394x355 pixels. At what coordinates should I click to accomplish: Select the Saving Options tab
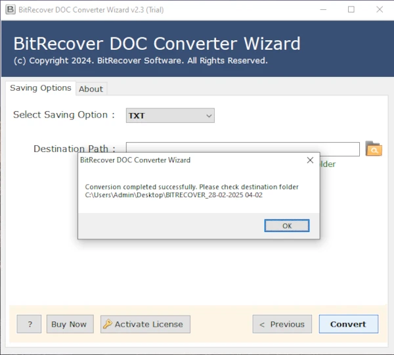(41, 88)
